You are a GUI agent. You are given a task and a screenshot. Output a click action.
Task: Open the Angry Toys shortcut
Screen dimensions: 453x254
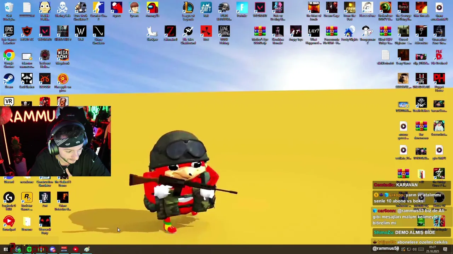[296, 34]
